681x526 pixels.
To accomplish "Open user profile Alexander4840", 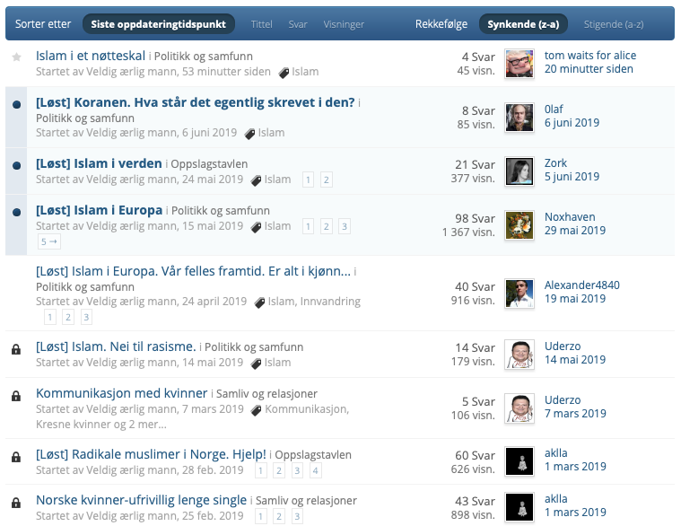I will pyautogui.click(x=582, y=285).
